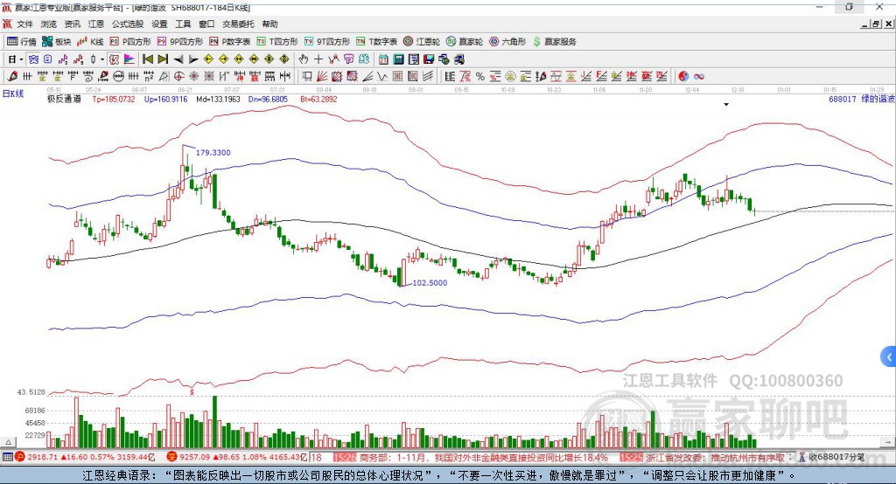
Task: Click the 极反通道 indicator label
Action: pos(64,99)
